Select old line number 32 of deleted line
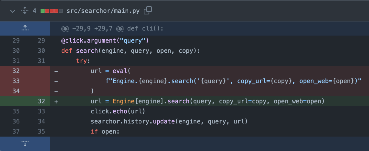 click(x=16, y=71)
